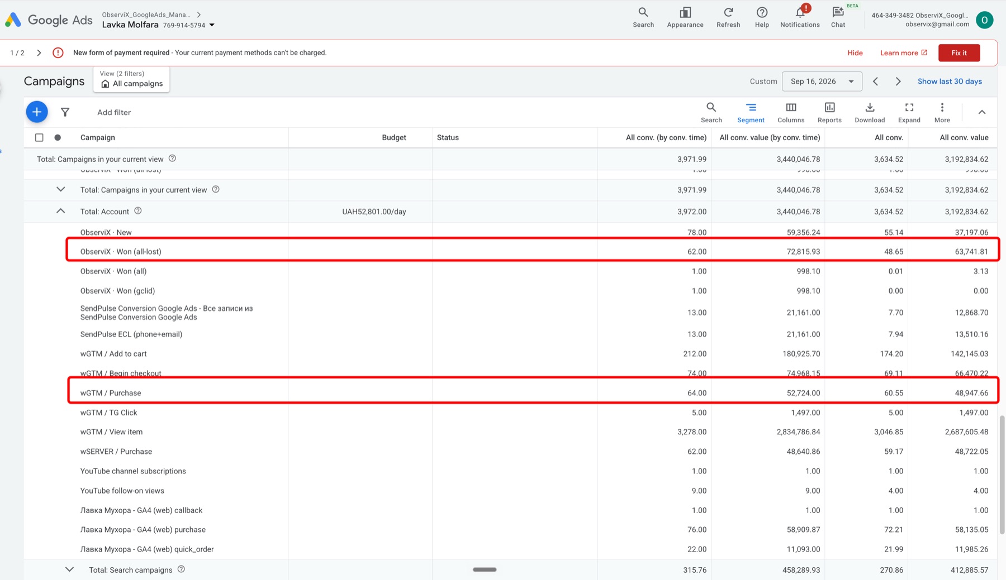Expand the Total: Search campaigns row
The image size is (1006, 580).
(69, 569)
